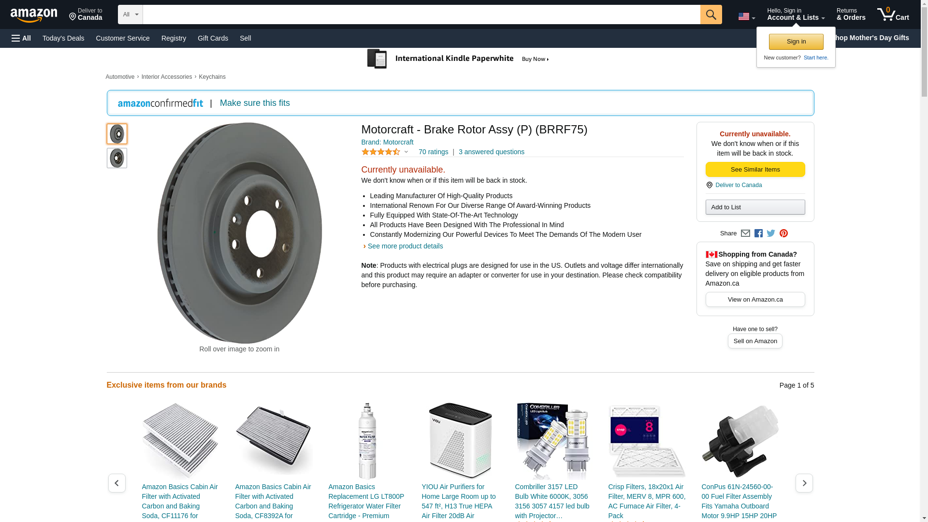Expand star ratings breakdown chevron
This screenshot has height=522, width=928.
tap(406, 152)
